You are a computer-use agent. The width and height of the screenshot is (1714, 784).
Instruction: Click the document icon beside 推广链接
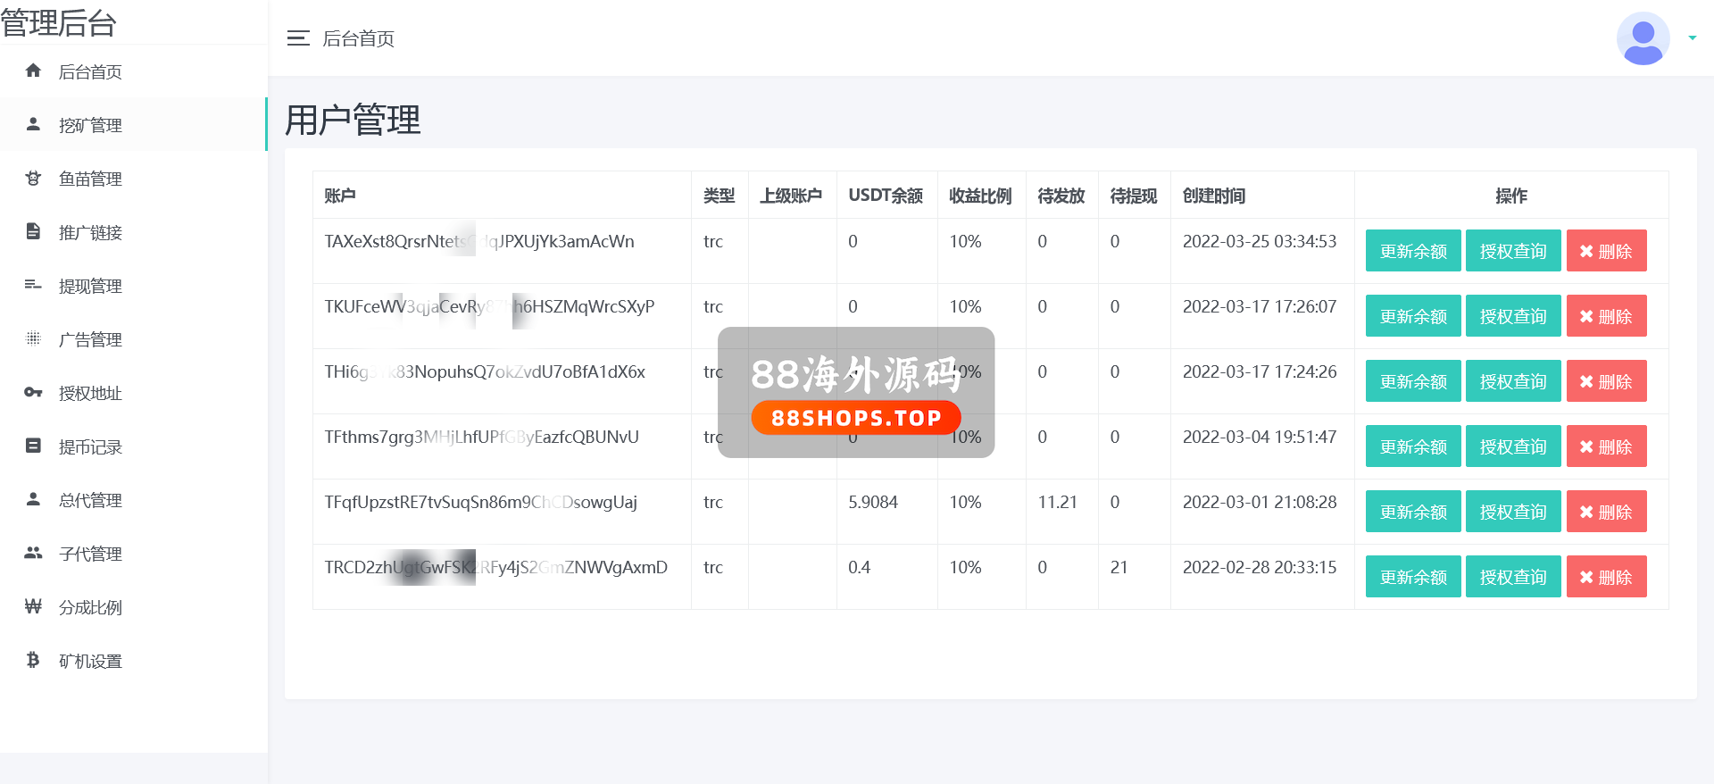[33, 231]
